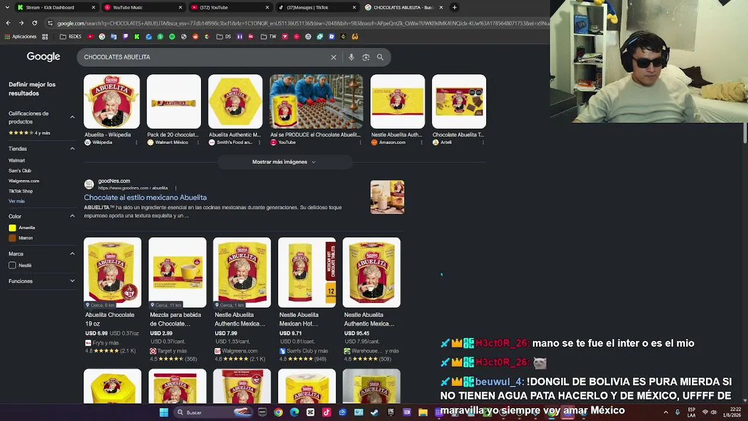
Task: Open the YouTube chocolate production image
Action: click(316, 102)
